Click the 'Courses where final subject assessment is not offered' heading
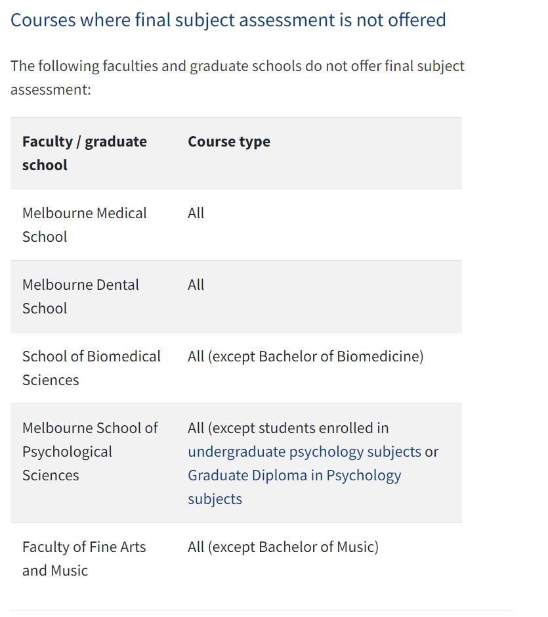Viewport: 548px width, 617px height. coord(228,20)
